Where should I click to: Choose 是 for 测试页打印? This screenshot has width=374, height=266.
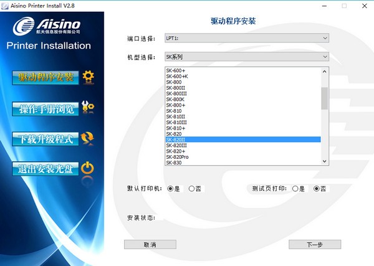(295, 188)
